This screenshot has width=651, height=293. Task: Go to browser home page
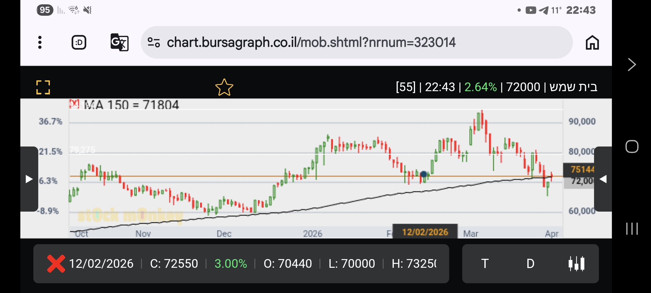592,43
